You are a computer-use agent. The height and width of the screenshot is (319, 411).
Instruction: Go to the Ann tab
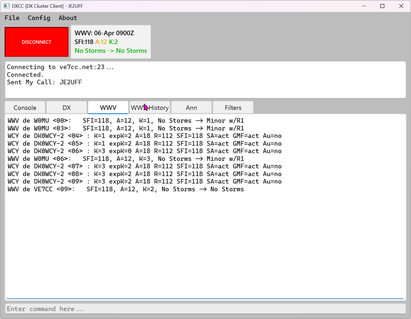[191, 108]
